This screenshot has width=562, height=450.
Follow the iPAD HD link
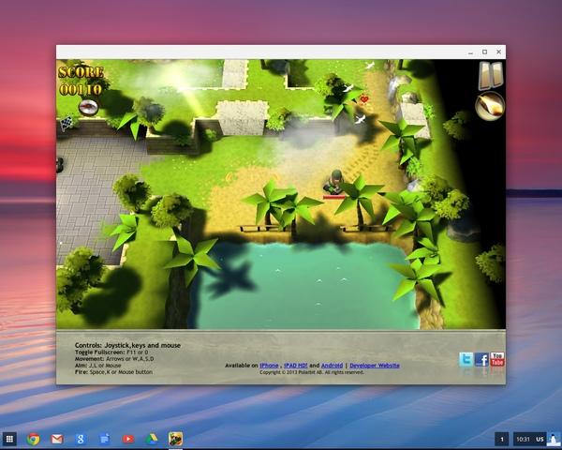click(x=296, y=366)
